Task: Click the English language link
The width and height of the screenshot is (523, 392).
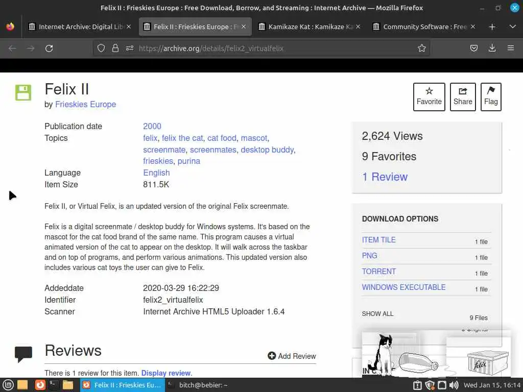Action: pos(156,173)
